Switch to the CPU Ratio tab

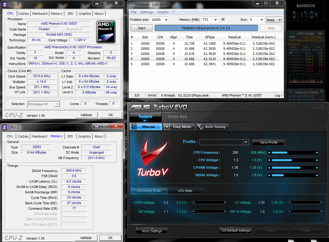pos(185,191)
